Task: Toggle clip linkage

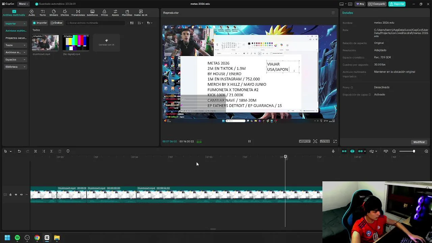Action: (360, 151)
